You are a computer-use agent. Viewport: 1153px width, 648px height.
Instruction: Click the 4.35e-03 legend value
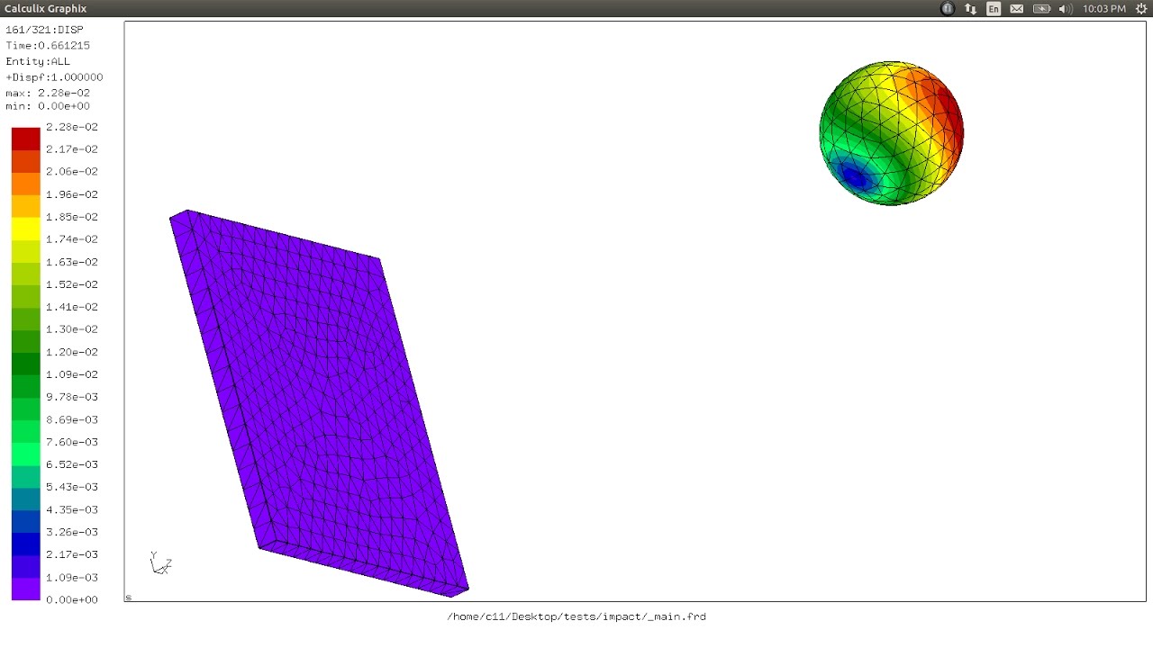(x=72, y=509)
